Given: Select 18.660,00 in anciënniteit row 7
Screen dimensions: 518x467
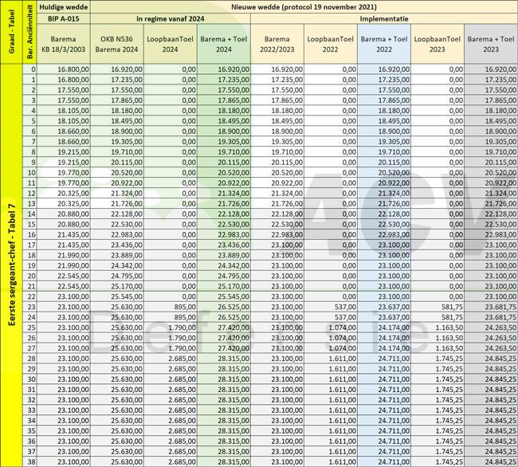Looking at the screenshot, I should tap(64, 142).
